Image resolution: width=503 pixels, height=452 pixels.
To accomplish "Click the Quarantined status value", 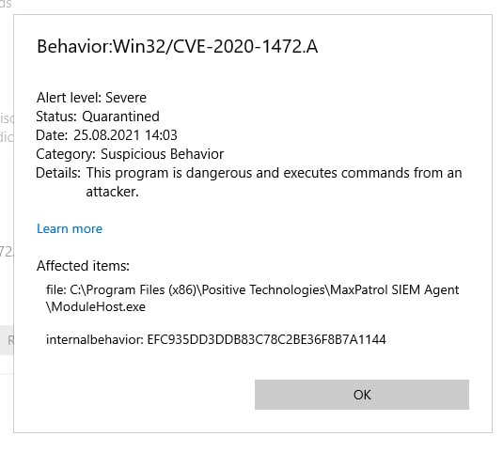I will (x=120, y=117).
